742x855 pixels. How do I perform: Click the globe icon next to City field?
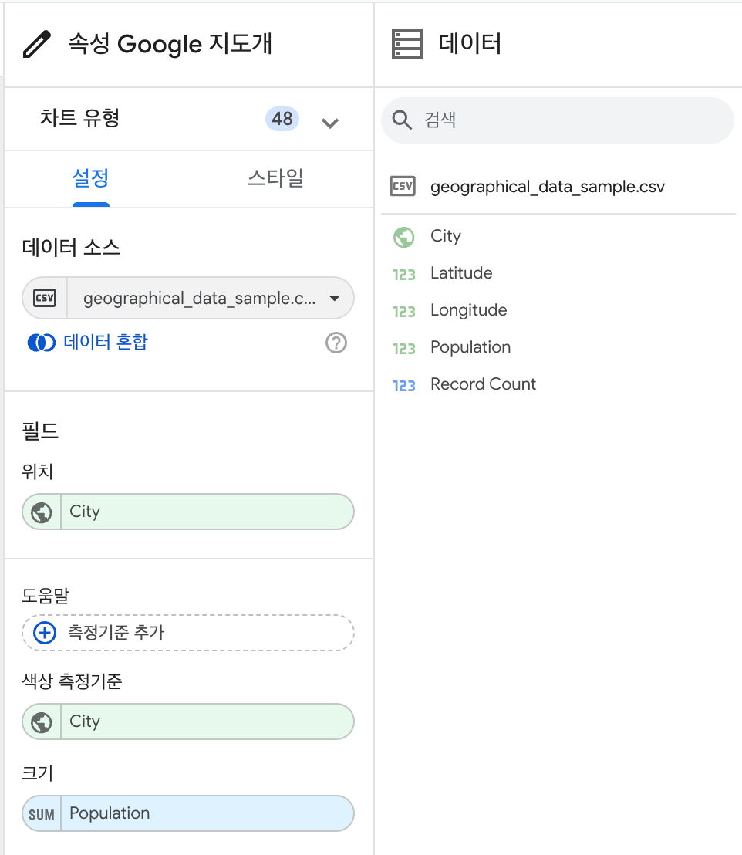point(403,237)
